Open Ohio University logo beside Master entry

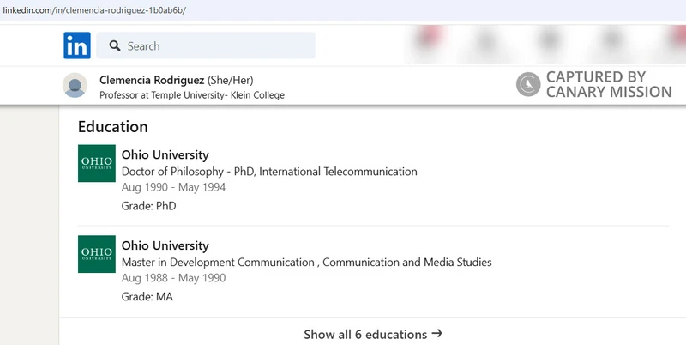click(97, 254)
